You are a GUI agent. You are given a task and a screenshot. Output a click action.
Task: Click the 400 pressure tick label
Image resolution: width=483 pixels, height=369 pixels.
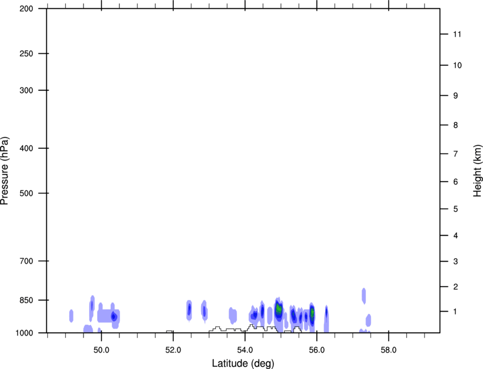point(26,148)
